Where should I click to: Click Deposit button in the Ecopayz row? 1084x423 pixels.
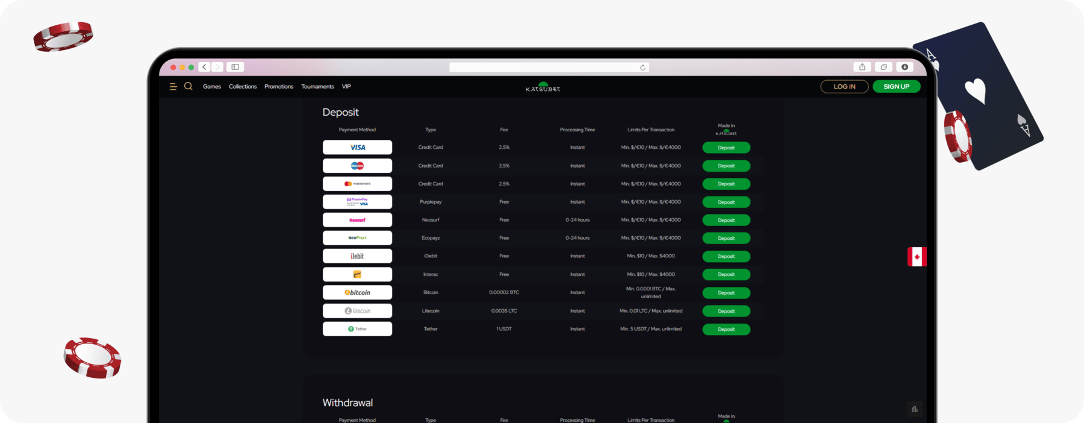[726, 238]
